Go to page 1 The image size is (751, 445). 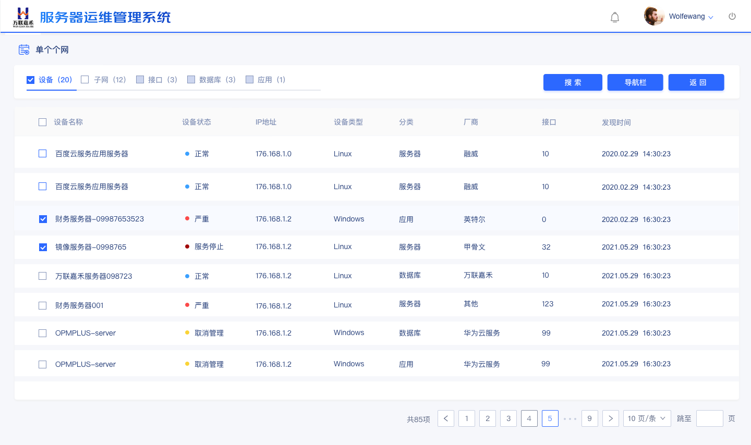[467, 418]
